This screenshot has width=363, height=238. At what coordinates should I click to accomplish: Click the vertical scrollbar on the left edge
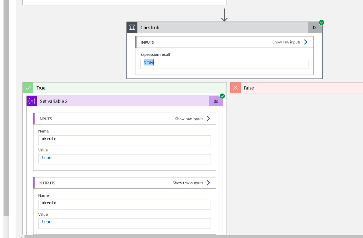click(6, 108)
